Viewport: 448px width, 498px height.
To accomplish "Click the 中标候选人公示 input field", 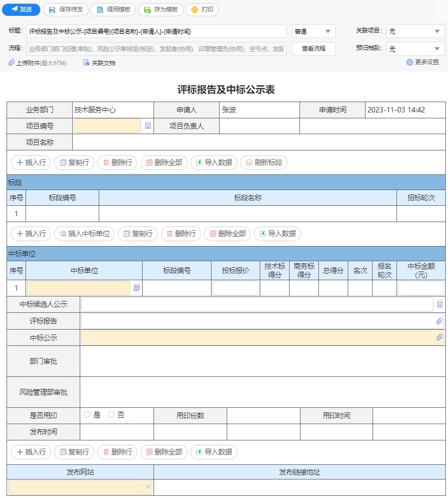I will [x=257, y=304].
